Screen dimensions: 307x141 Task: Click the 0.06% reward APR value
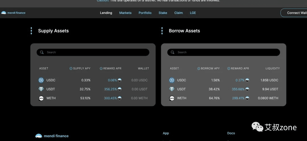112,80
